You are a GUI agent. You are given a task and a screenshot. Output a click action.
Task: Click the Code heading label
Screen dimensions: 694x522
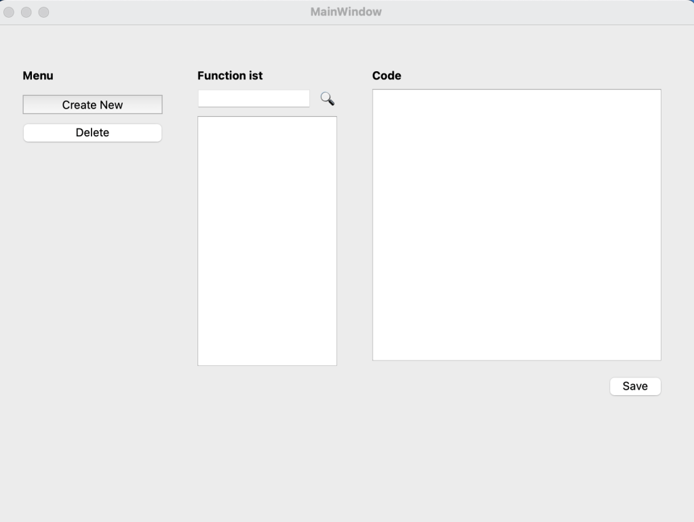387,76
